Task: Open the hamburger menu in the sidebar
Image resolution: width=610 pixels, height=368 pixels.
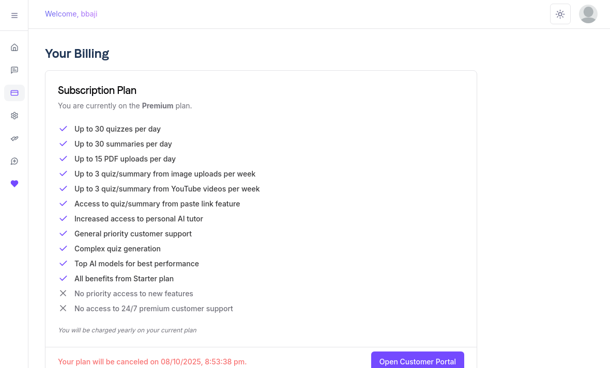Action: pyautogui.click(x=14, y=15)
